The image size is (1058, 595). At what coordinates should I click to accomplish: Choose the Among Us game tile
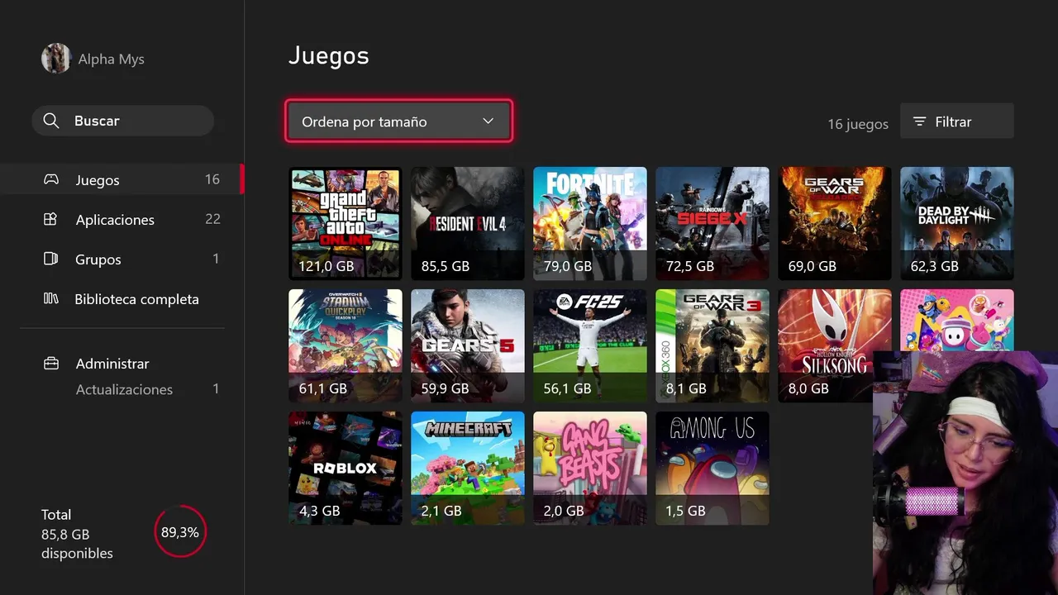(712, 468)
